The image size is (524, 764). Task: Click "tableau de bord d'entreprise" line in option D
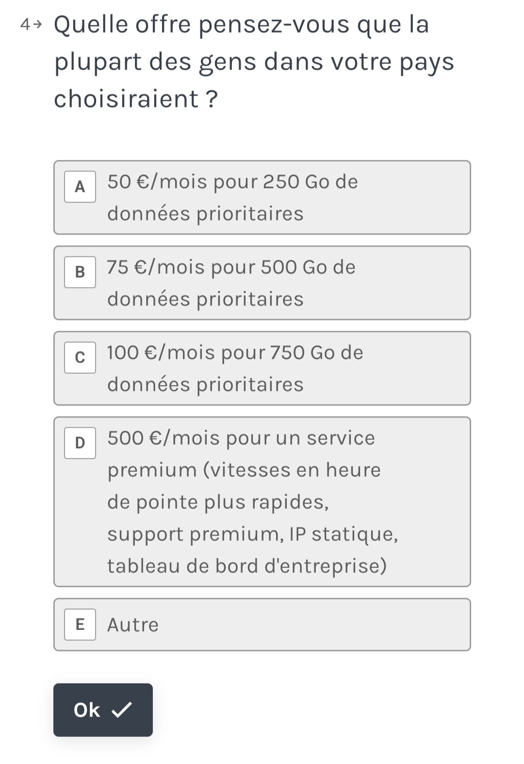click(x=247, y=566)
